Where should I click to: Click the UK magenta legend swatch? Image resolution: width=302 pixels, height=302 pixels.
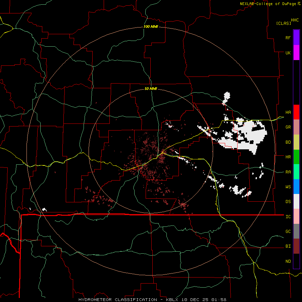pos(296,52)
